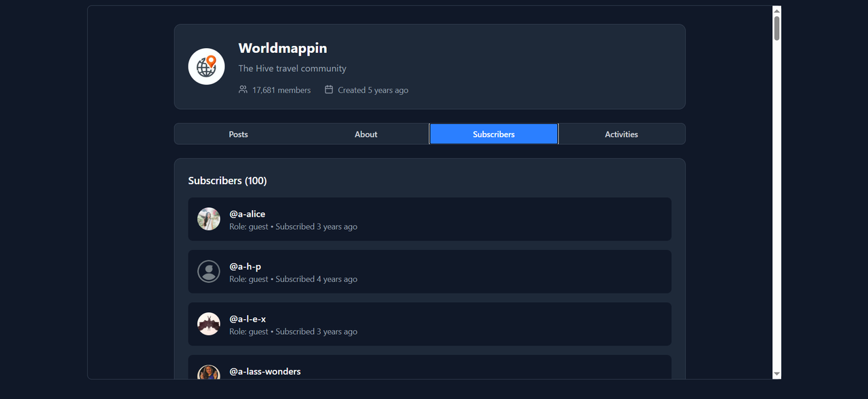868x399 pixels.
Task: Open the @a-lass-wonders username
Action: [265, 371]
